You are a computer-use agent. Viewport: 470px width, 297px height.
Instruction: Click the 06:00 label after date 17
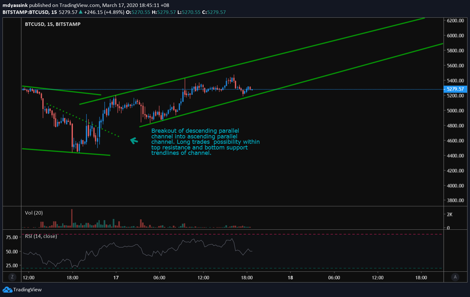159,277
